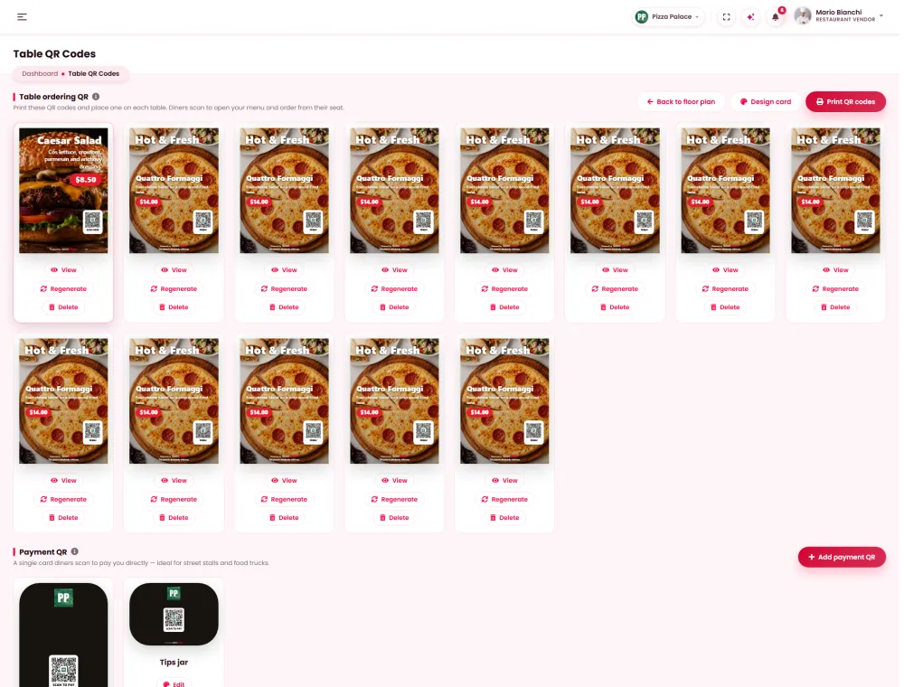Screen dimensions: 904x687
Task: Delete the last card in the bottom row
Action: 504,518
